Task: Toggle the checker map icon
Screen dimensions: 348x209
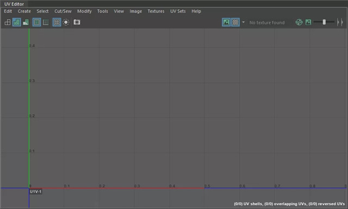Action: pos(235,22)
